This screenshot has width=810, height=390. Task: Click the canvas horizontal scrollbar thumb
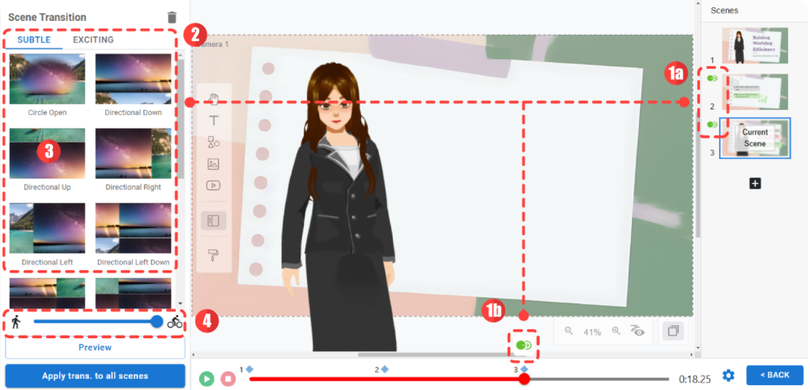click(x=441, y=355)
